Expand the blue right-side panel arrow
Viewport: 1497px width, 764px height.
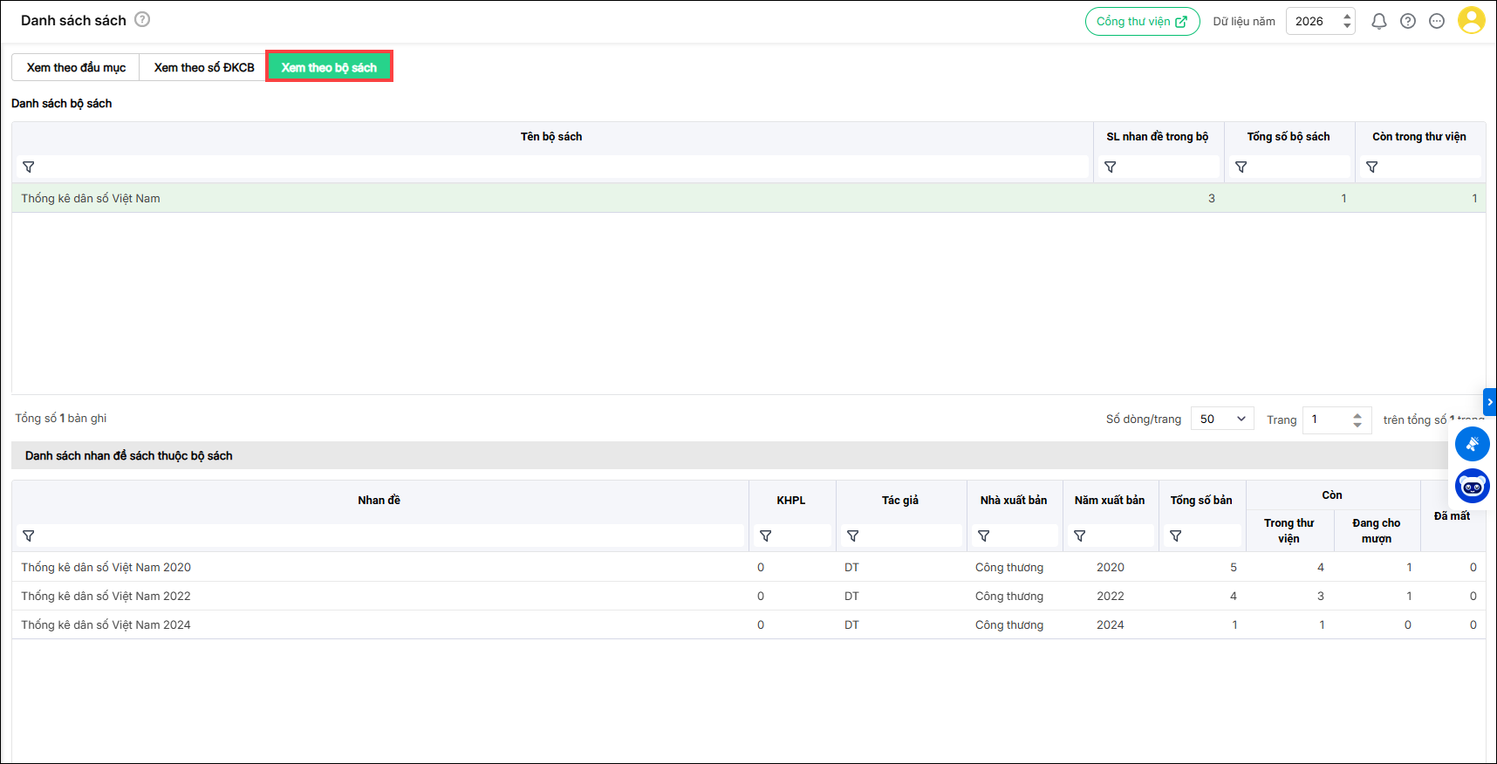[x=1490, y=402]
